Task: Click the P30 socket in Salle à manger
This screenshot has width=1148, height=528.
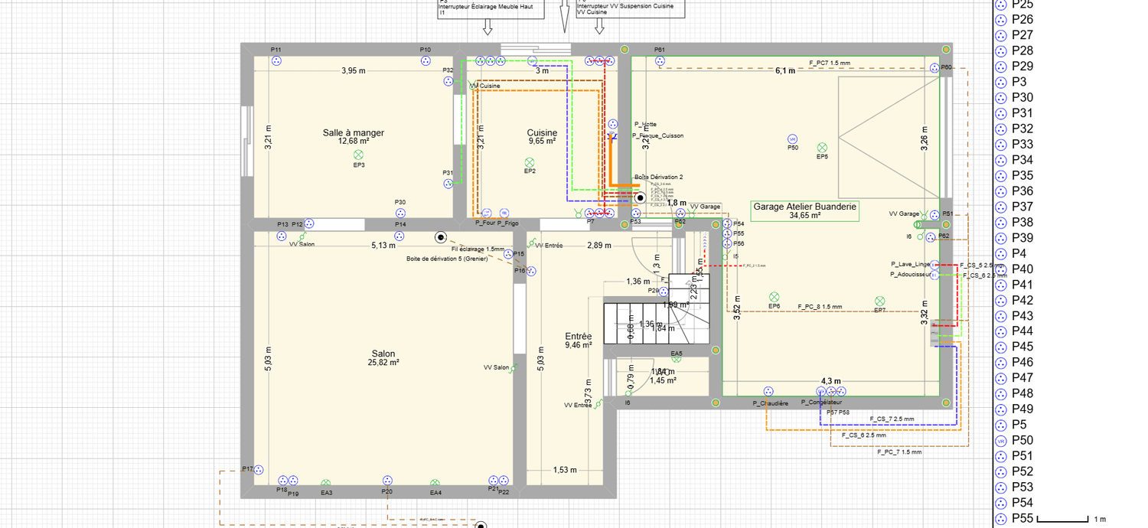Action: point(400,213)
